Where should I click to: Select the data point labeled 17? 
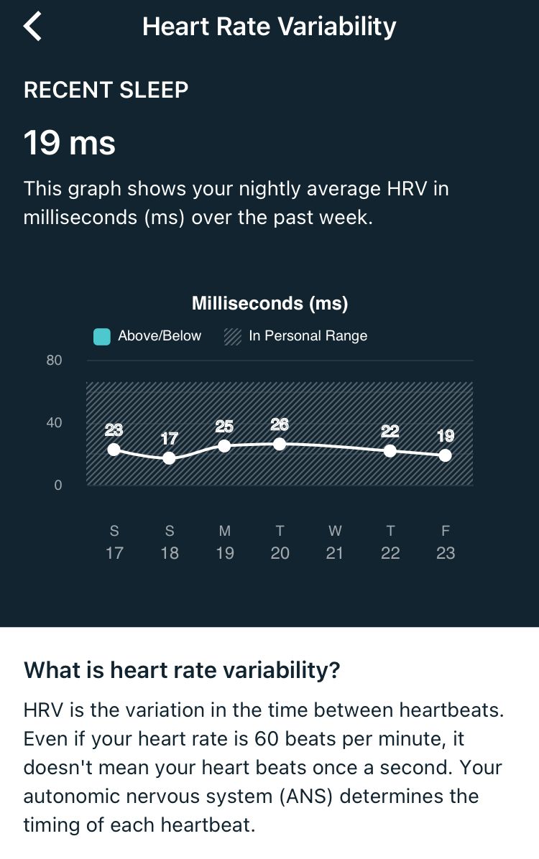pyautogui.click(x=169, y=458)
